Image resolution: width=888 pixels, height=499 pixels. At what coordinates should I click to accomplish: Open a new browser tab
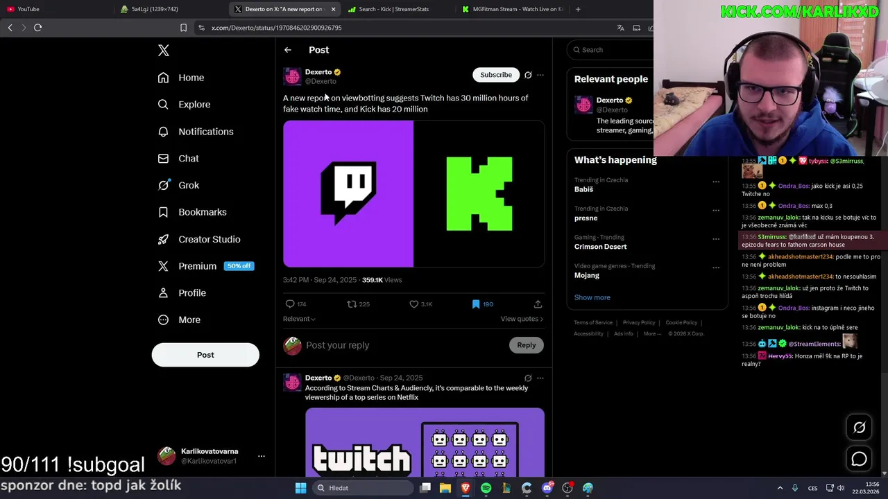(x=578, y=9)
